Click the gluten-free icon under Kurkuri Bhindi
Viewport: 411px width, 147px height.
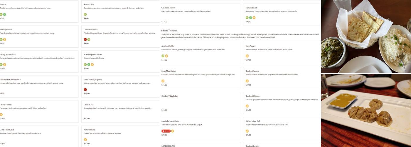click(254, 18)
